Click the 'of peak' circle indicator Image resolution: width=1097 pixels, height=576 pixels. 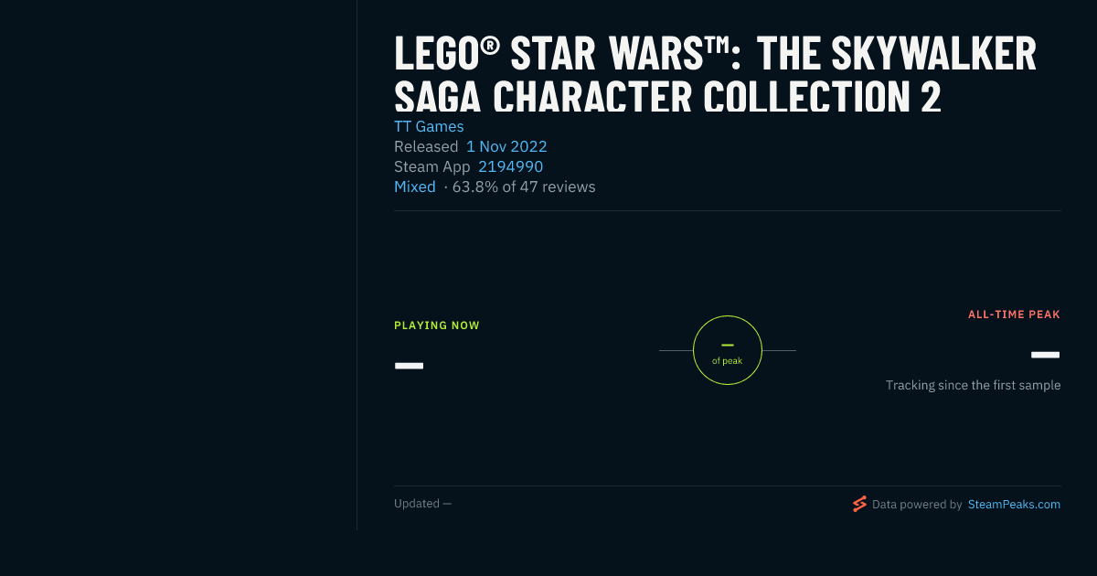(728, 350)
